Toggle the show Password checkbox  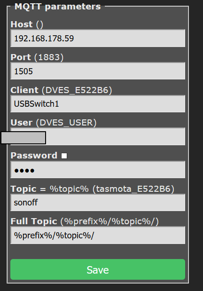[x=64, y=156]
